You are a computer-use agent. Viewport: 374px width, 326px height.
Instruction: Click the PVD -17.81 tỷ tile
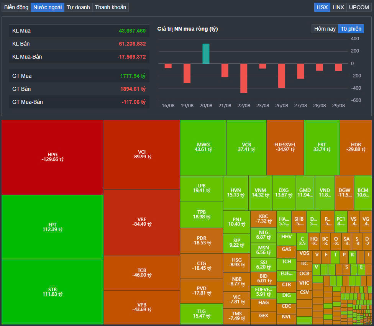pyautogui.click(x=202, y=291)
